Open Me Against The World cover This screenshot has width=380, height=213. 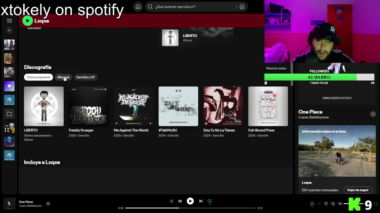coord(133,106)
